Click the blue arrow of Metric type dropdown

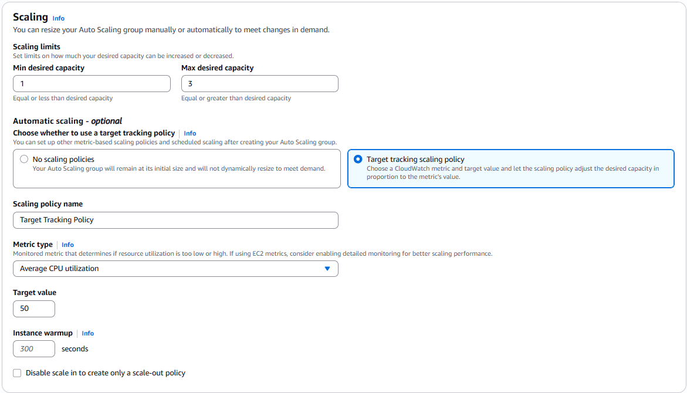(327, 269)
